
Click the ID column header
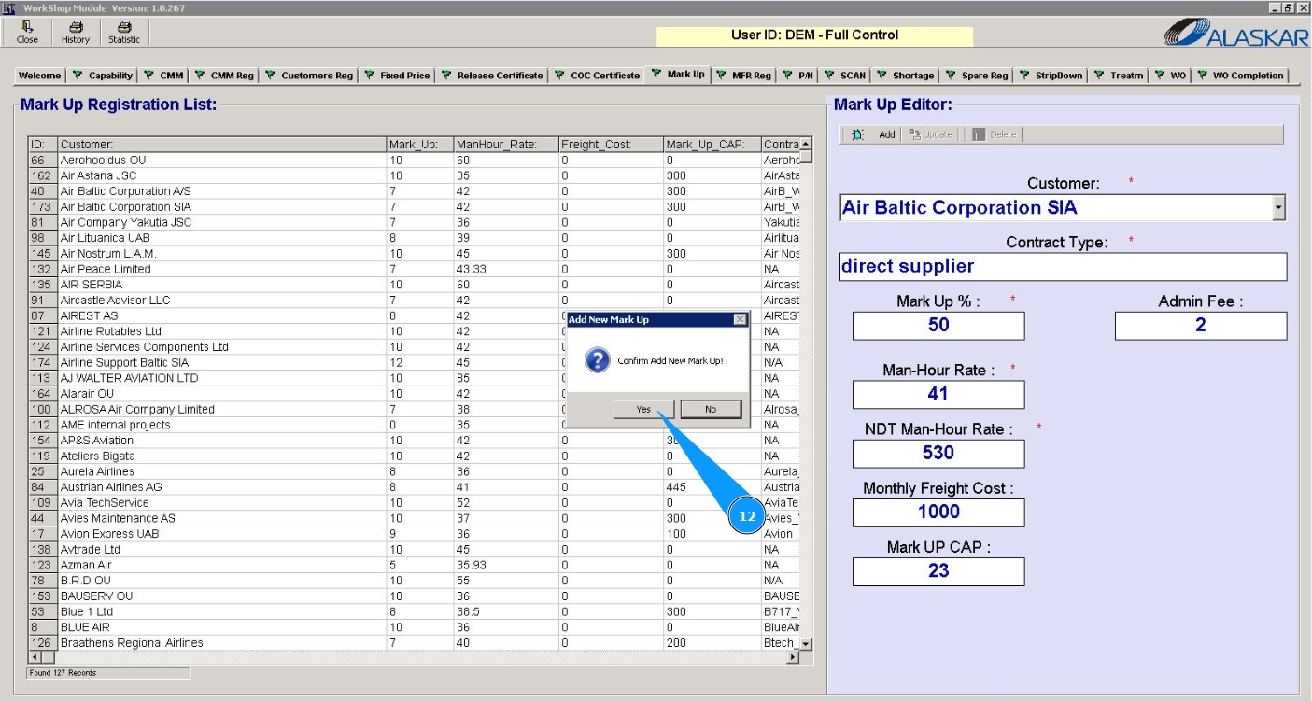click(43, 145)
